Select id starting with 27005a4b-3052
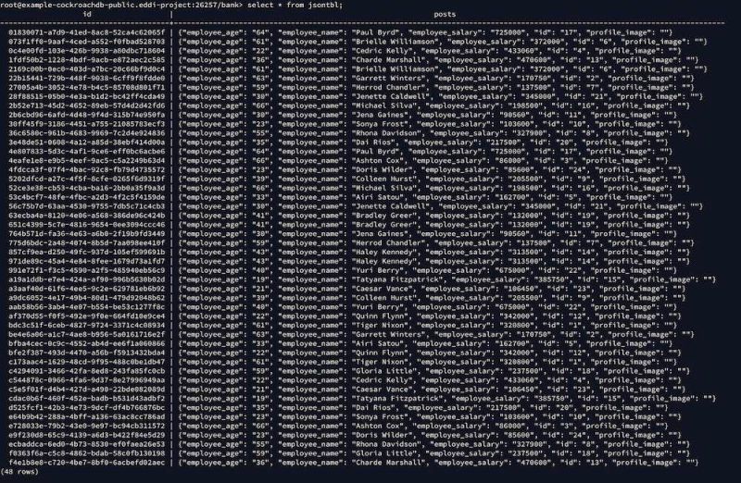The height and width of the screenshot is (483, 741). click(x=86, y=87)
